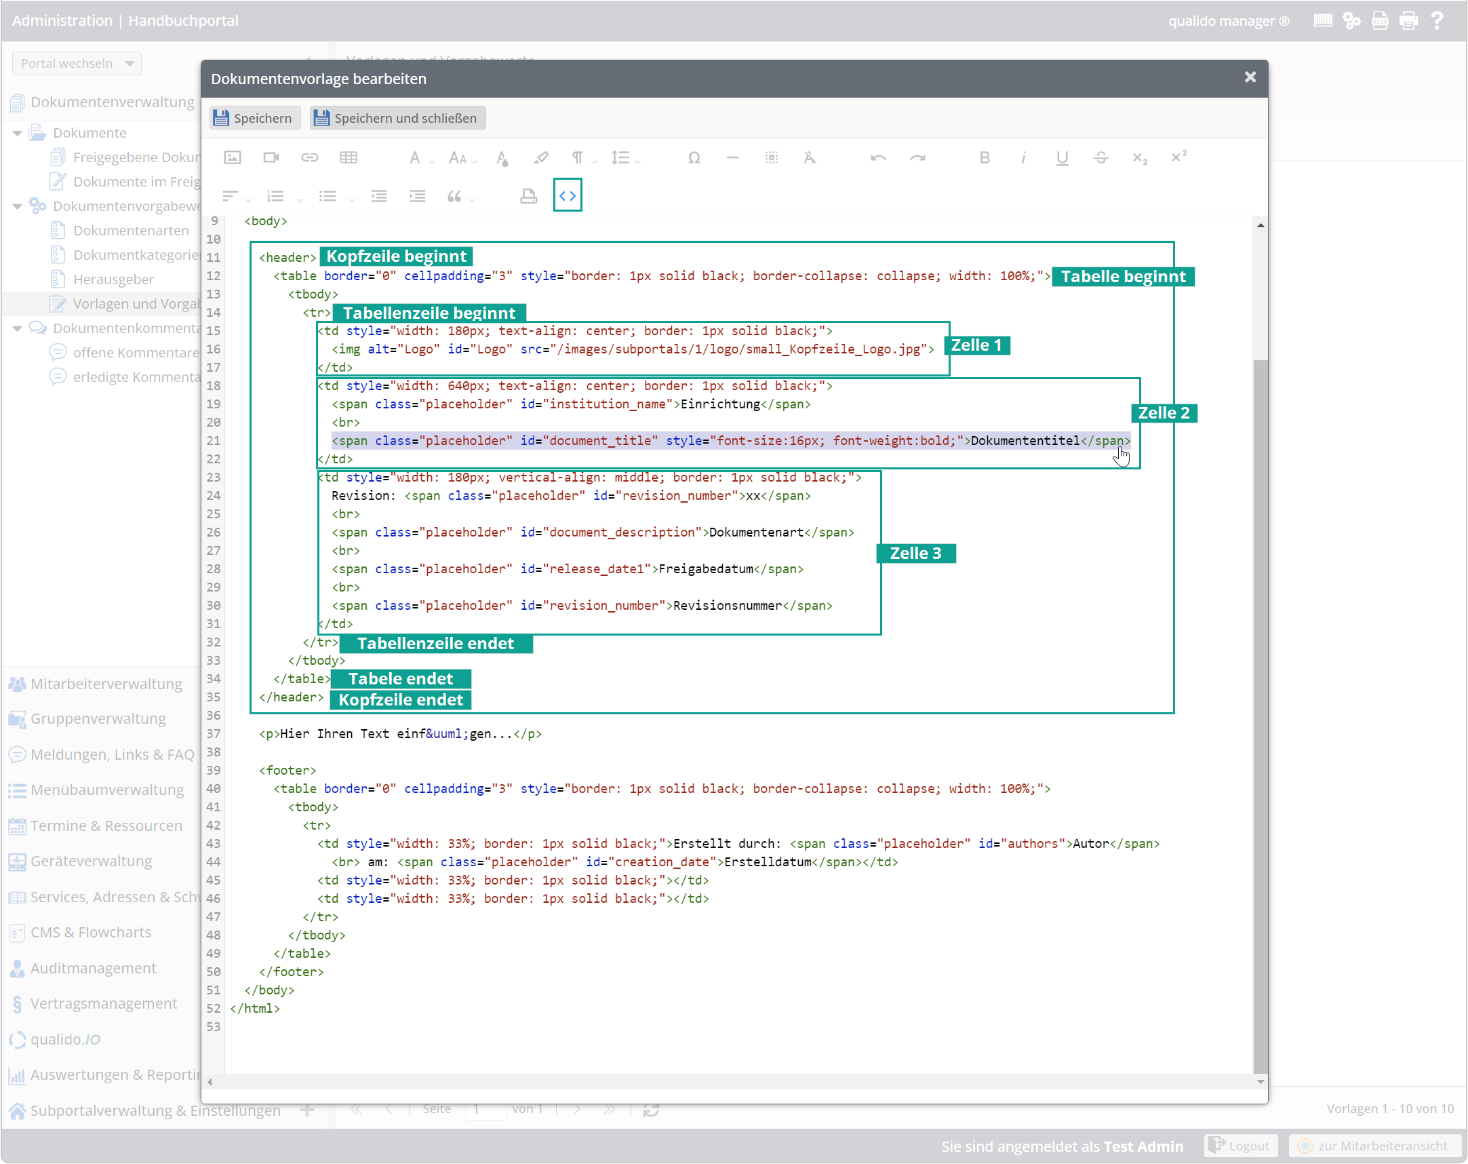Print the document template

click(x=528, y=196)
